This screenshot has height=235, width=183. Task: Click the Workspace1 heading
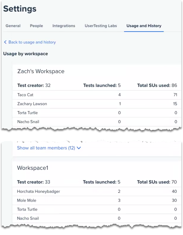(33, 168)
